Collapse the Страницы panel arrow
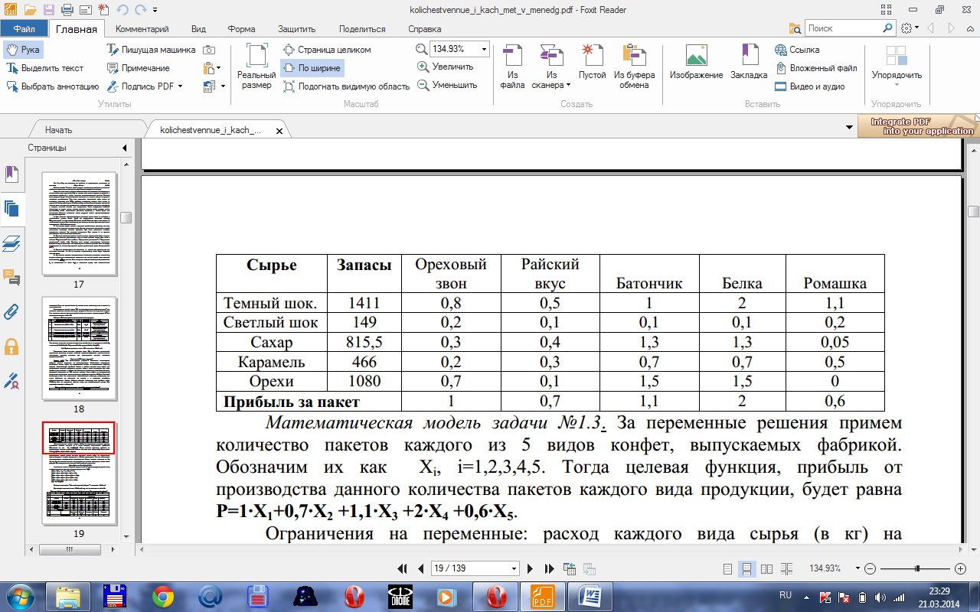This screenshot has height=612, width=980. point(125,148)
